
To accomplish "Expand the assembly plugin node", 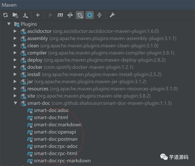I will point(15,38).
